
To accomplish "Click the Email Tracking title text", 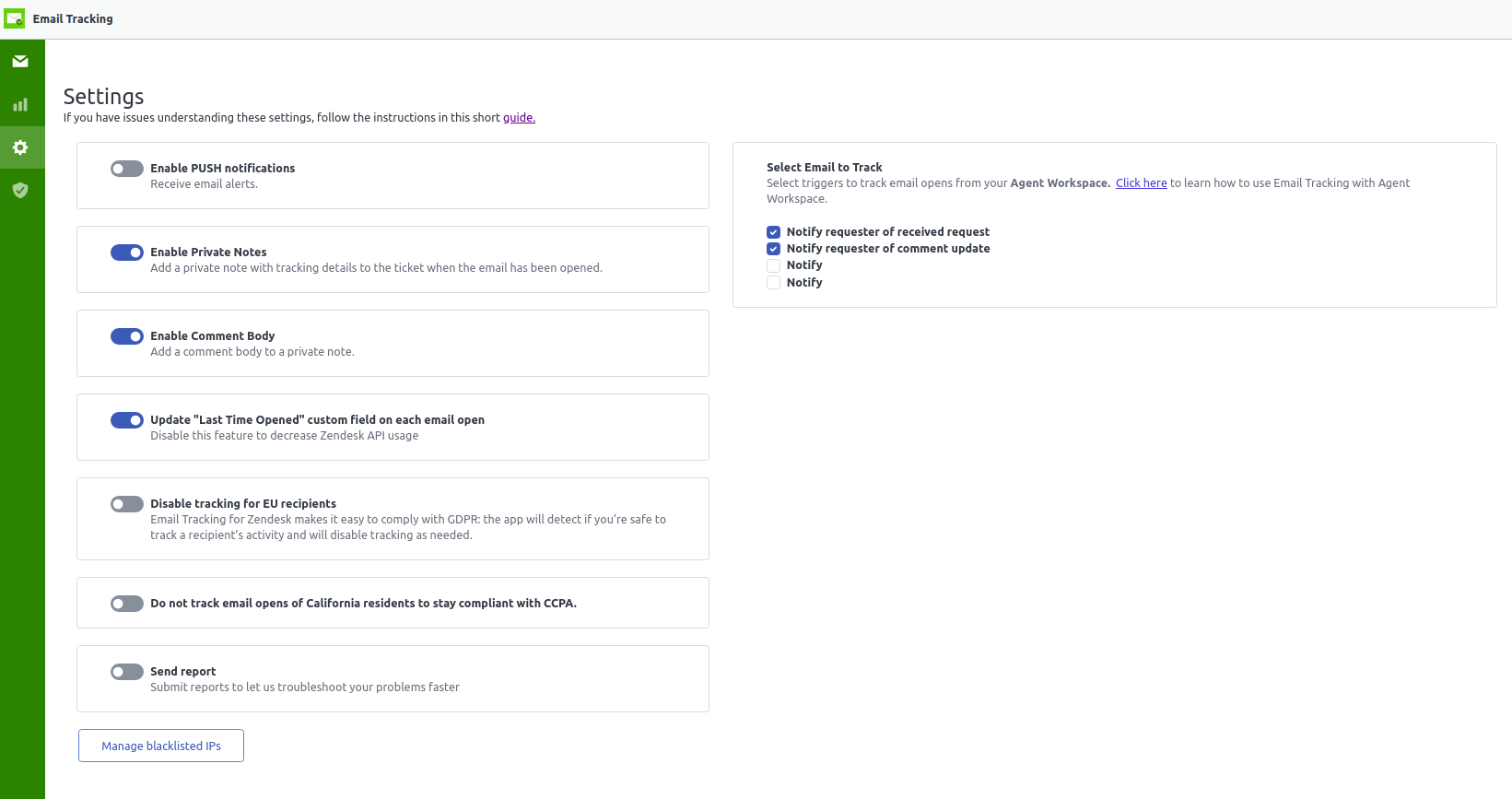I will click(73, 18).
